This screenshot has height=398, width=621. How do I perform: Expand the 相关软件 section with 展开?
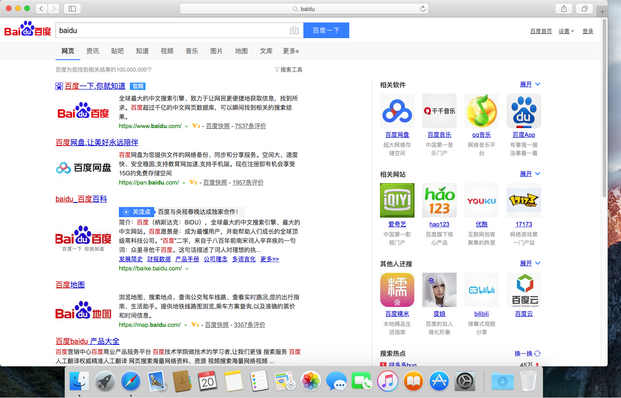[x=530, y=84]
